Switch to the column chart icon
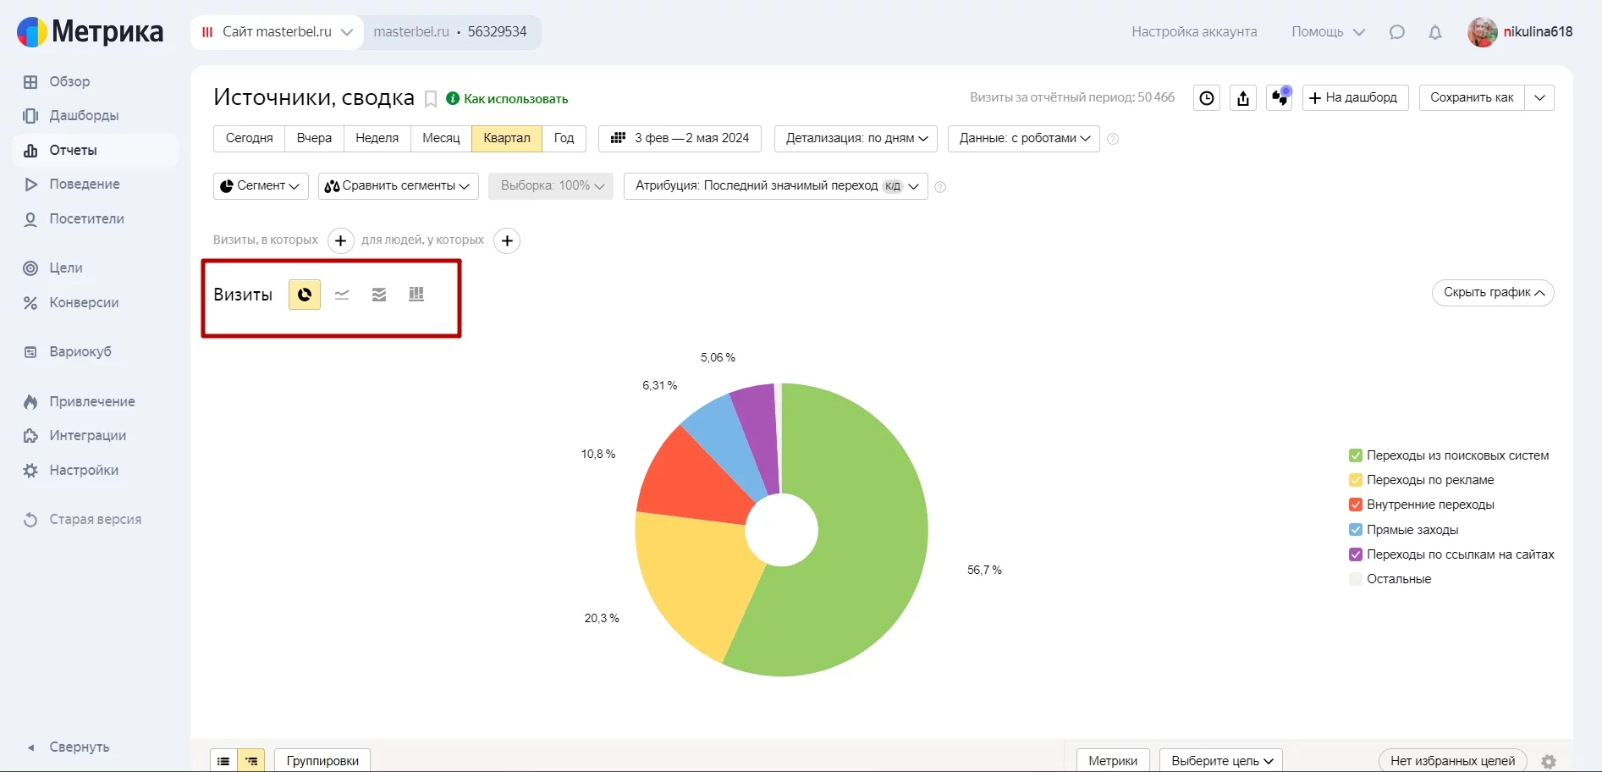Screen dimensions: 1602x772 [416, 295]
